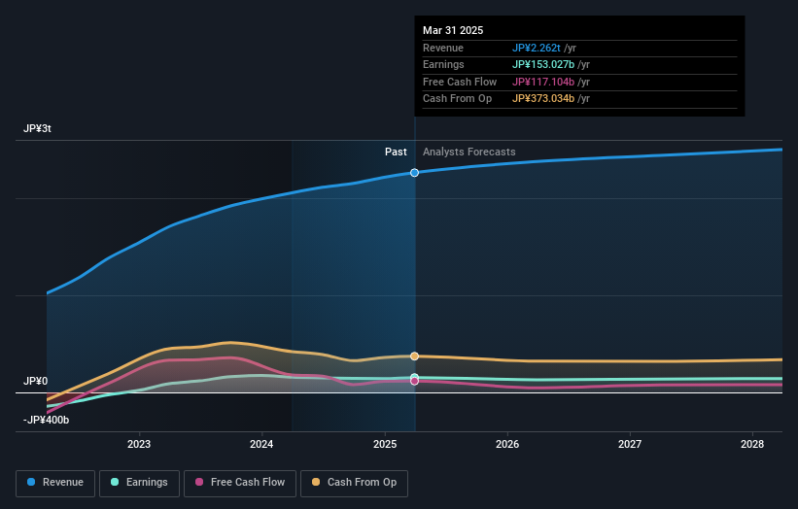The image size is (798, 509).
Task: Select the 2024 x-axis label
Action: (x=261, y=445)
